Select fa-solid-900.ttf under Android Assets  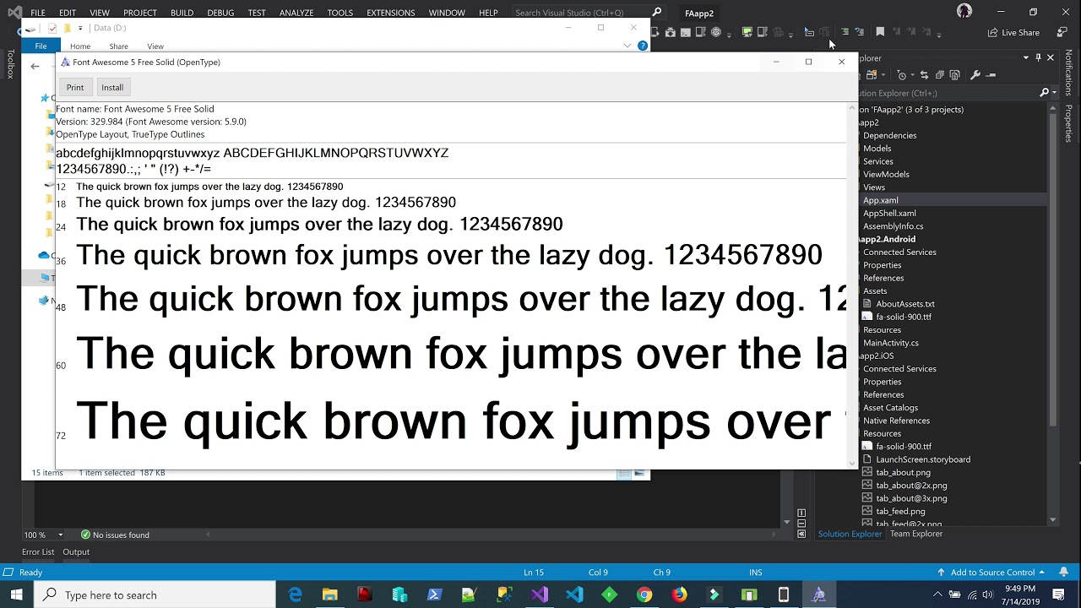tap(903, 317)
